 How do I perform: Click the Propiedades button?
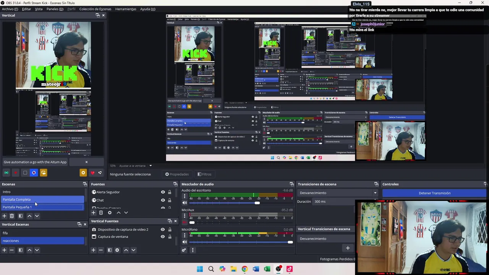(177, 174)
